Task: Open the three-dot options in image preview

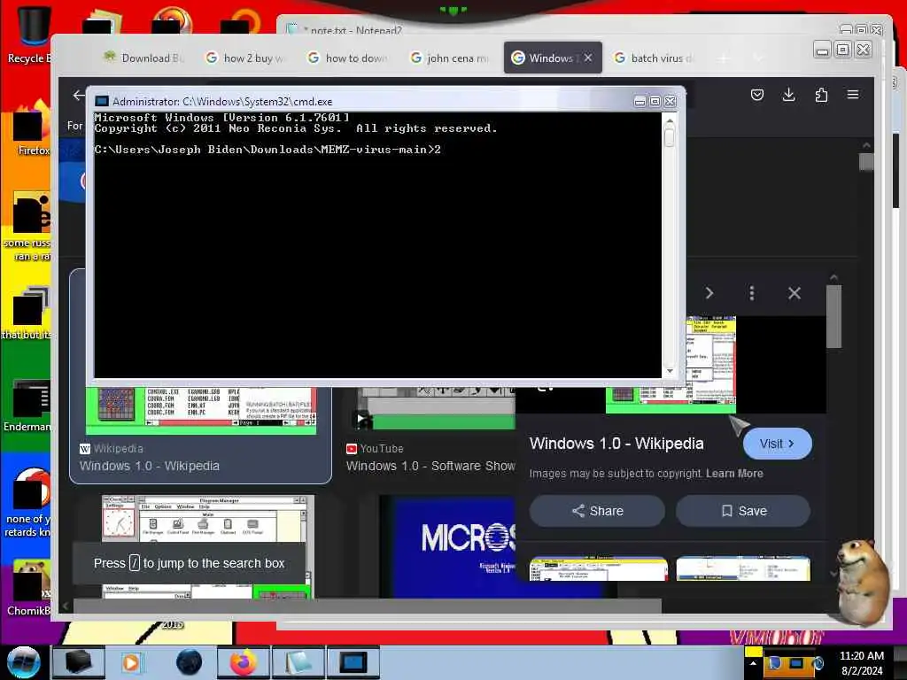Action: [751, 293]
